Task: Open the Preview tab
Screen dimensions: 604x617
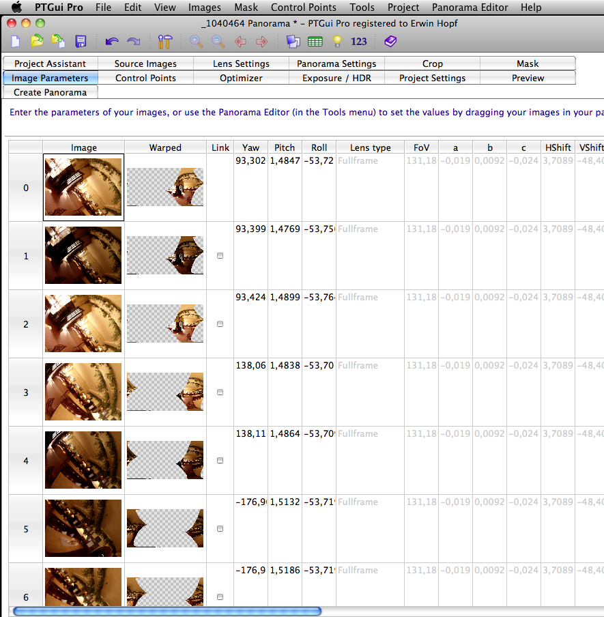Action: [x=528, y=78]
